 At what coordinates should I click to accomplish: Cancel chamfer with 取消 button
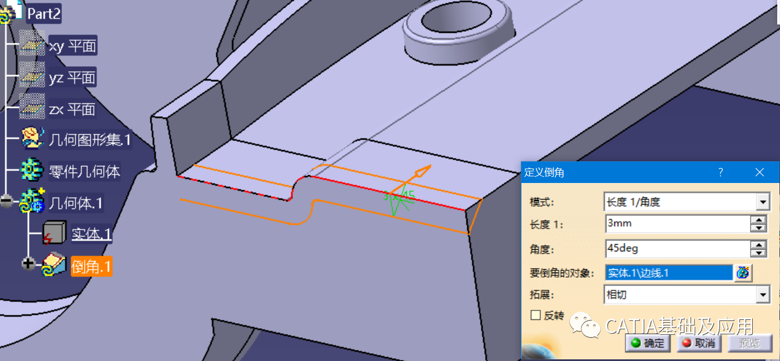(x=698, y=343)
